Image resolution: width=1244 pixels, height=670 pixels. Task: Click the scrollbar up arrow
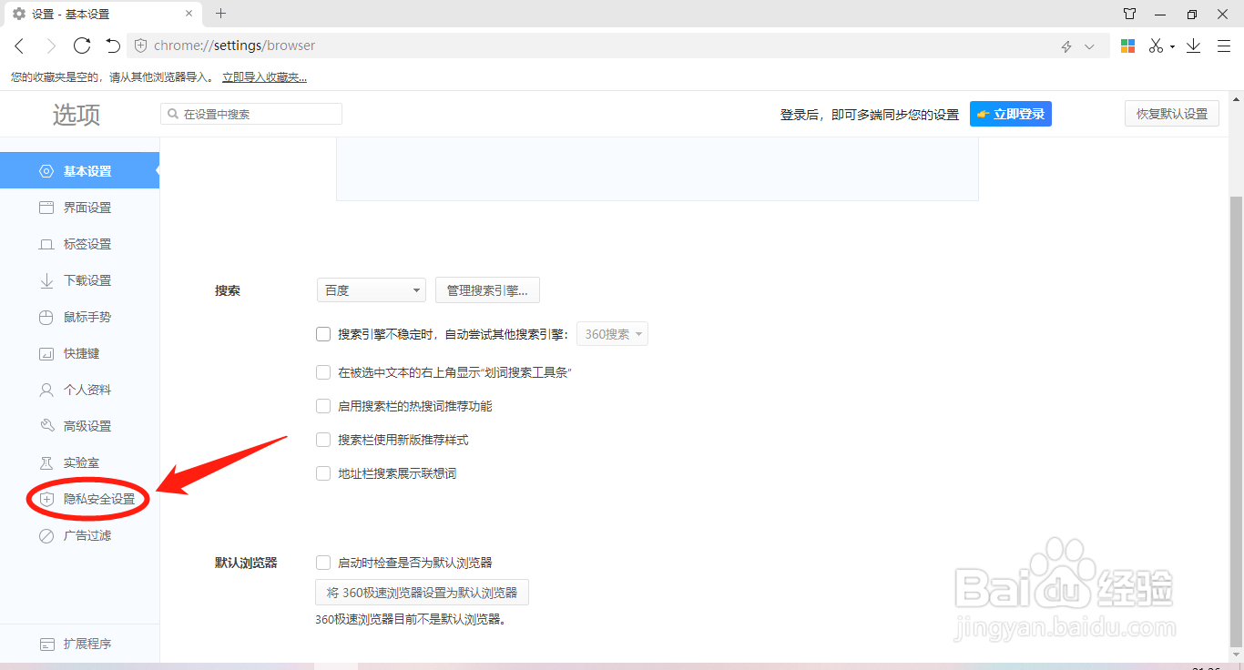point(1237,98)
